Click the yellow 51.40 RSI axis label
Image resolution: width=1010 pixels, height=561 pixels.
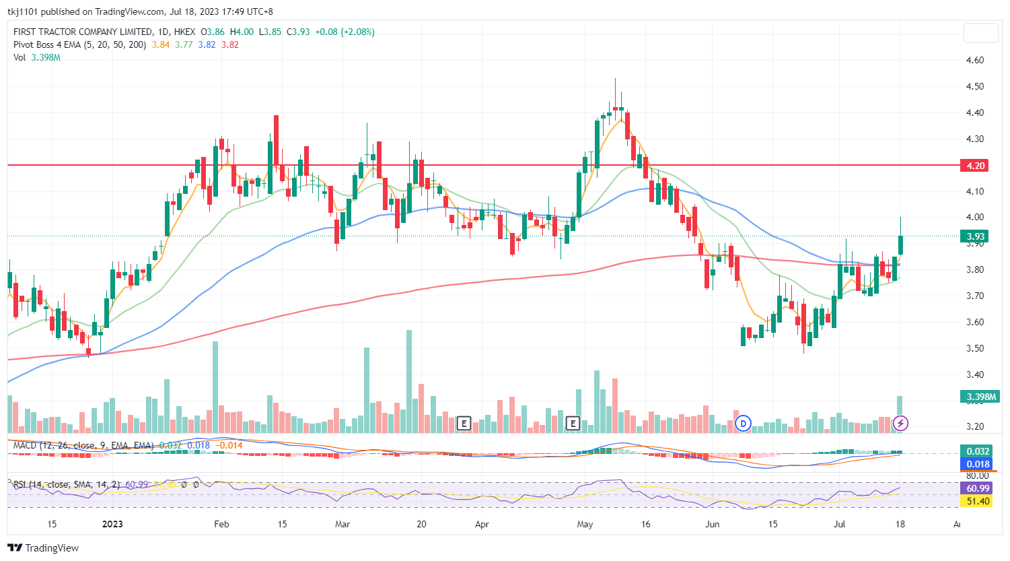click(978, 501)
